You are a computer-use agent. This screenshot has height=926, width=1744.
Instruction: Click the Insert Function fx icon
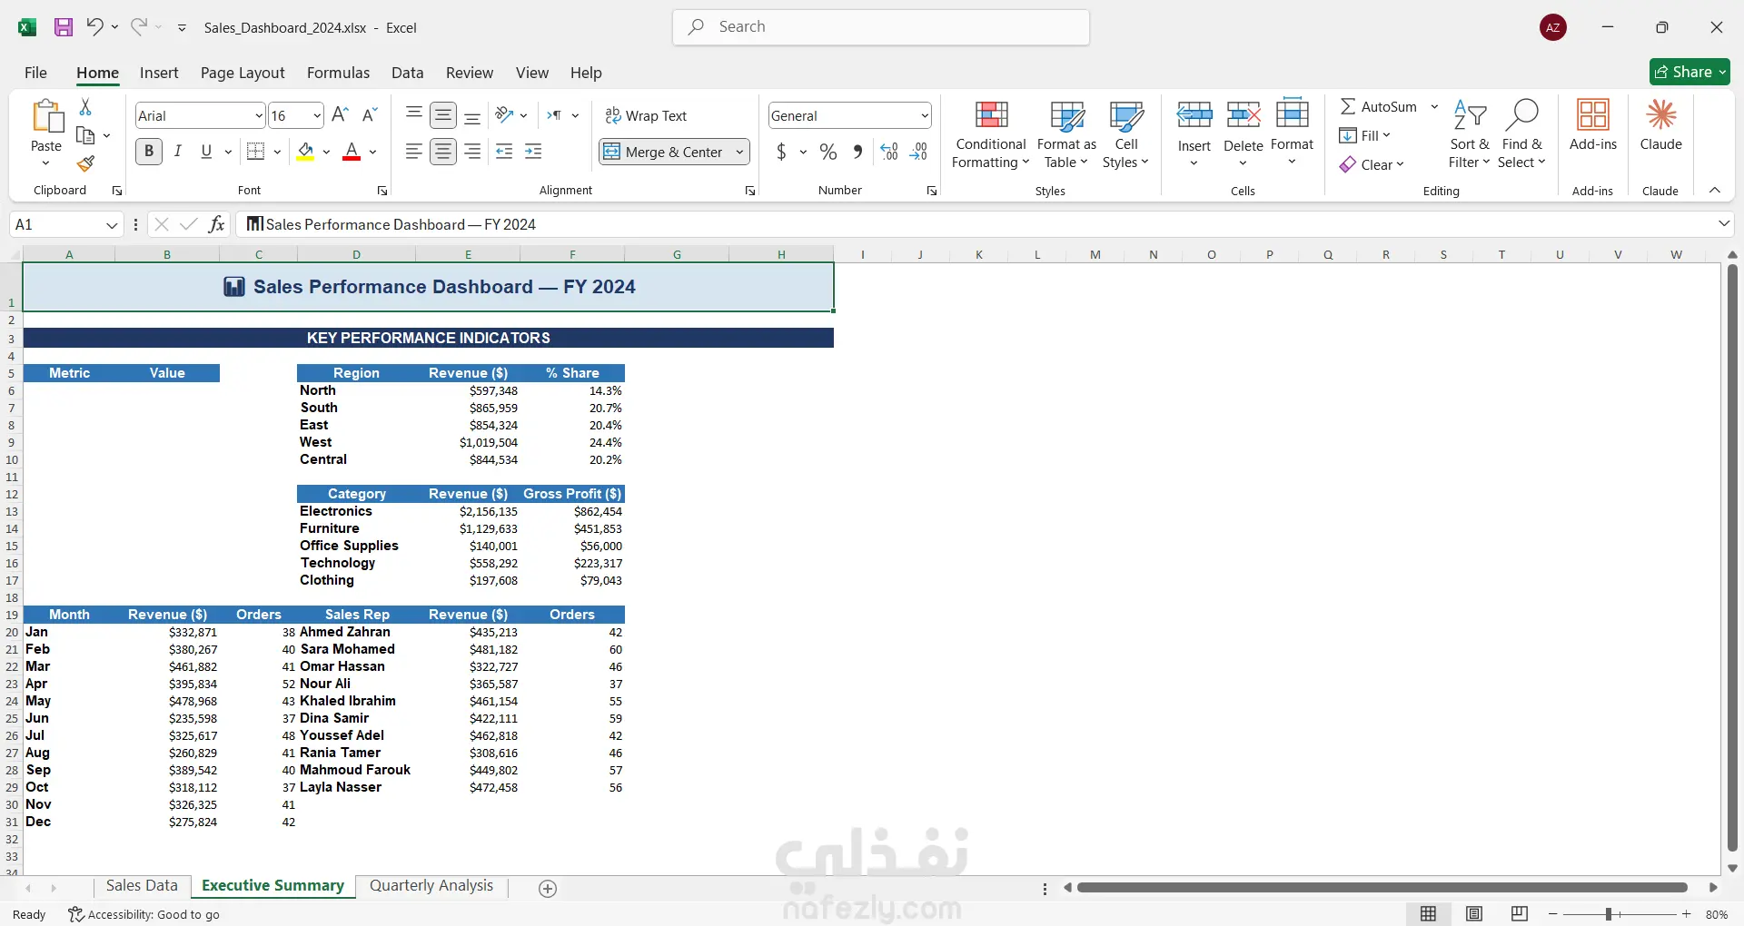[216, 224]
